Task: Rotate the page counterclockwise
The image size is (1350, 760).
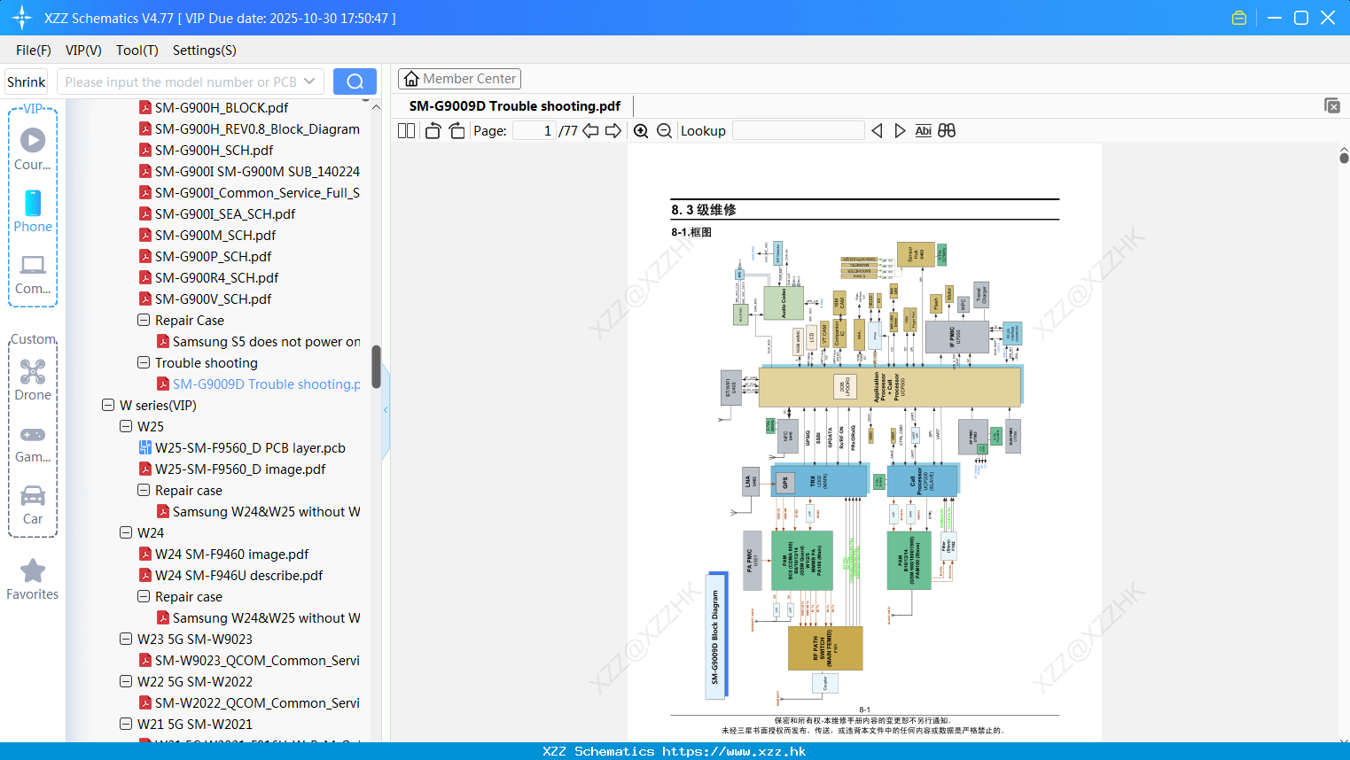Action: click(433, 130)
